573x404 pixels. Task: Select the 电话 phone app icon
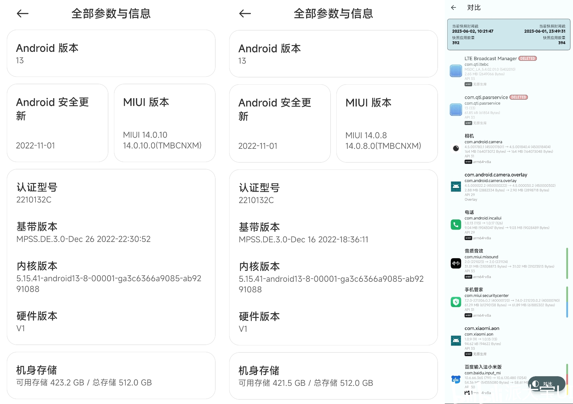tap(456, 225)
